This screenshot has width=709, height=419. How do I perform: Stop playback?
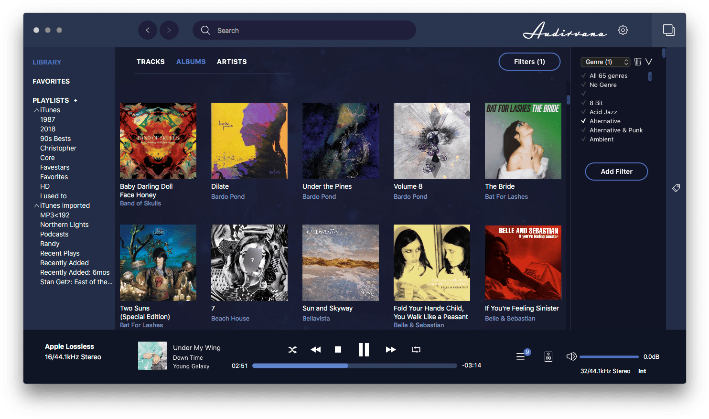(338, 350)
